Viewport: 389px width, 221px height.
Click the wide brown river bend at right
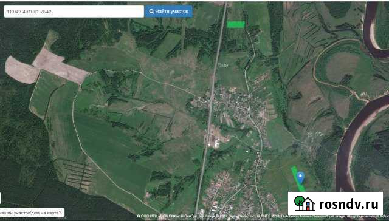click(353, 139)
